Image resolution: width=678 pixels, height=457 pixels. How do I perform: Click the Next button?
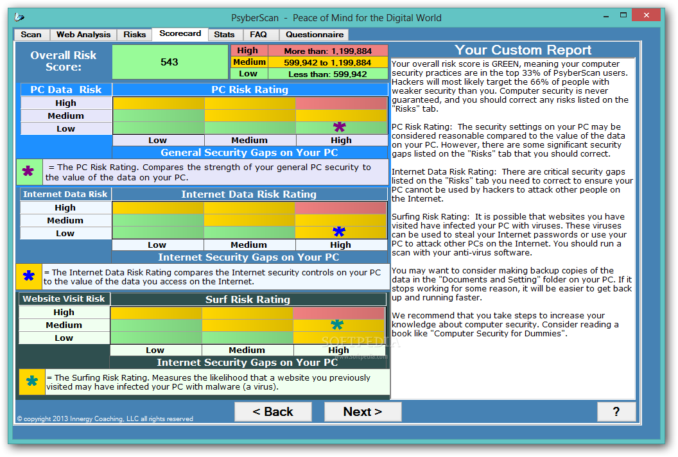[363, 411]
